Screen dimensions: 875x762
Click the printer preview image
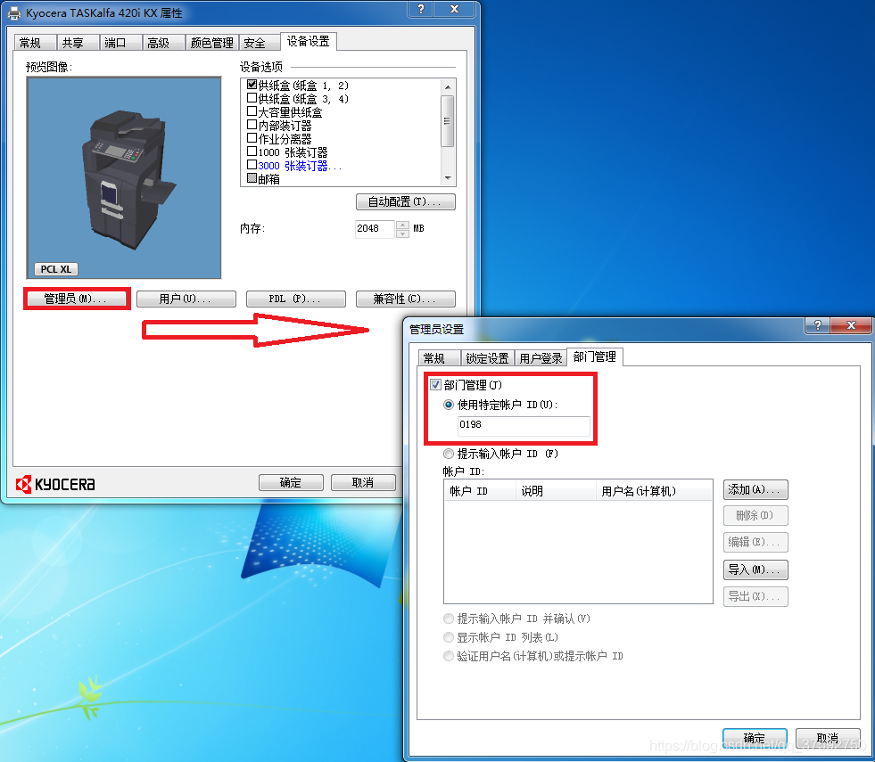pos(124,178)
